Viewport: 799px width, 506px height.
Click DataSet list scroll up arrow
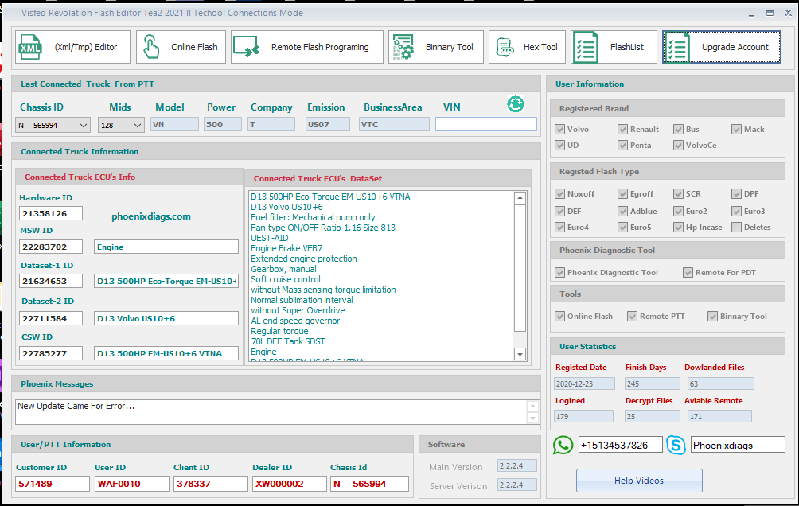pos(520,198)
